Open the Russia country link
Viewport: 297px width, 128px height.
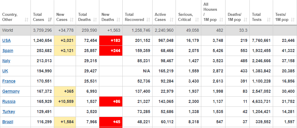coord(9,101)
